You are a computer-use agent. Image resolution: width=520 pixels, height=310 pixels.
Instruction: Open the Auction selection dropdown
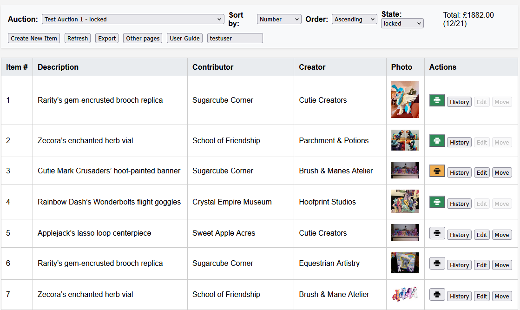point(133,19)
